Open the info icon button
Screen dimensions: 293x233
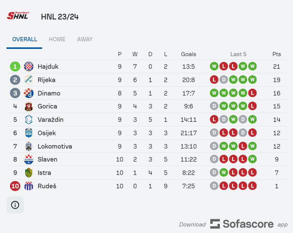pyautogui.click(x=15, y=205)
